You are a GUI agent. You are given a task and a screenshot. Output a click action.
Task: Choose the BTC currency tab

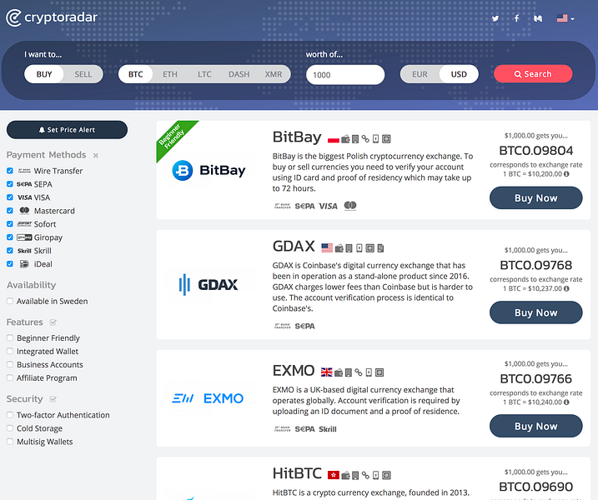pos(135,74)
